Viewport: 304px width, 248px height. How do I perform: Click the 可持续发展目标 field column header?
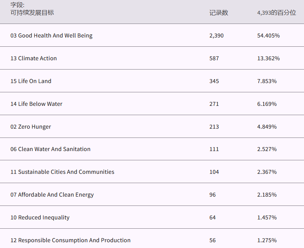[32, 12]
